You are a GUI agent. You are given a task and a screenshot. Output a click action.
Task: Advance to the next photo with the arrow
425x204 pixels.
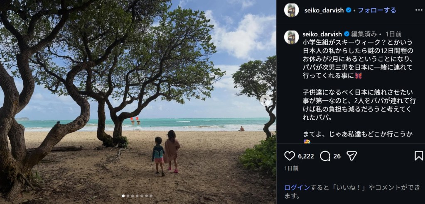265,100
